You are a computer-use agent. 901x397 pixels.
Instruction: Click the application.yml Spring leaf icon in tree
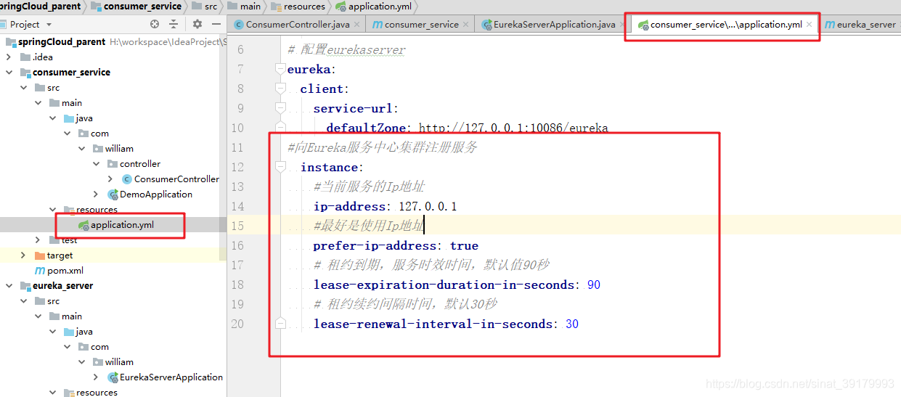click(83, 225)
